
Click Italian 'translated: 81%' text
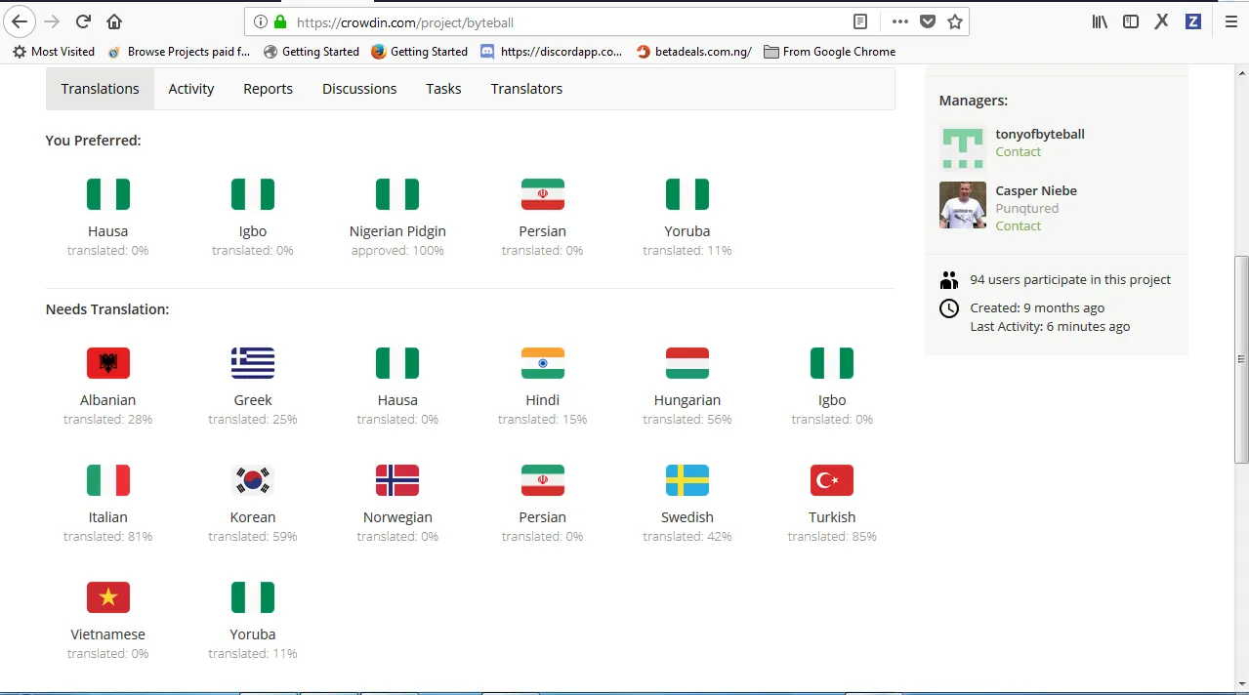108,537
